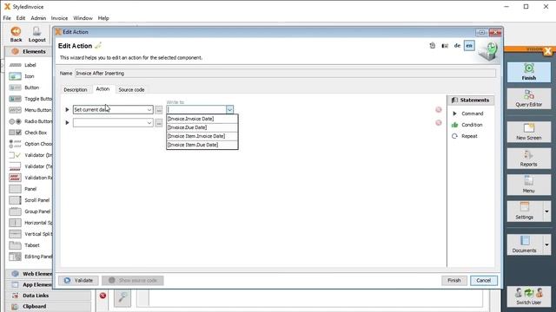This screenshot has height=312, width=556.
Task: Open the Query Editor
Action: click(x=529, y=98)
